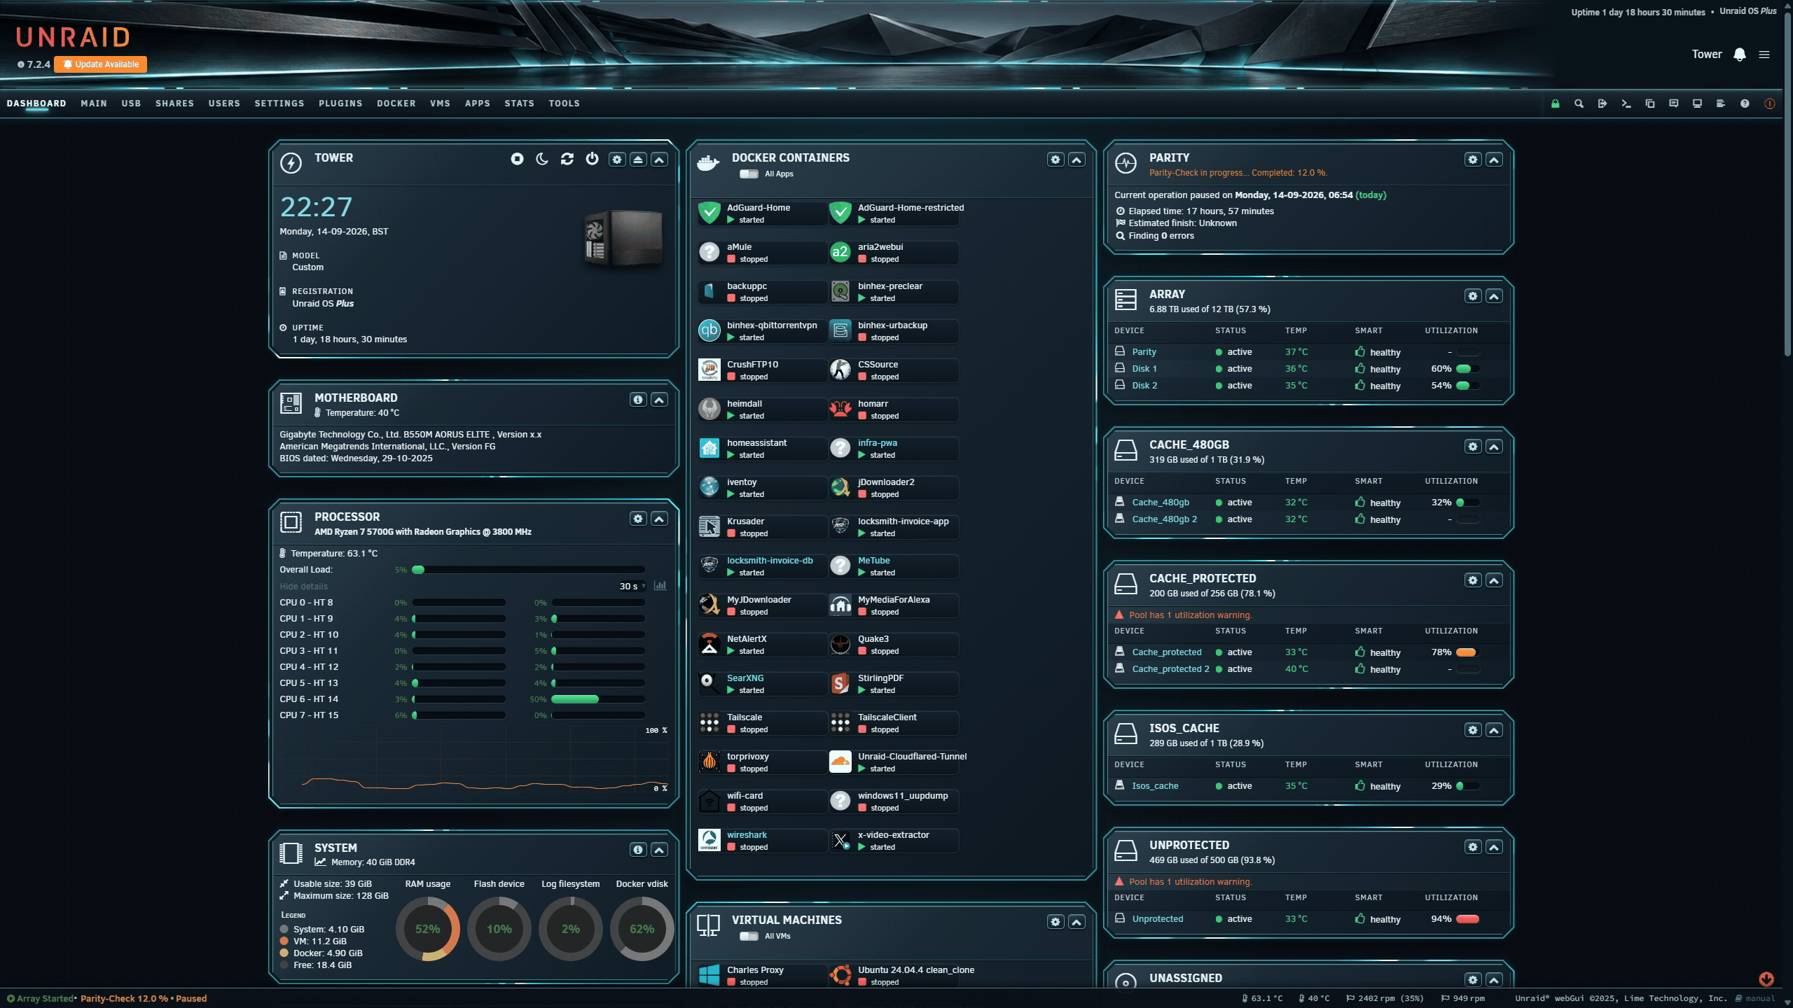Screen dimensions: 1793x1008
Task: Click the red info icon in top toolbar
Action: pos(1769,104)
